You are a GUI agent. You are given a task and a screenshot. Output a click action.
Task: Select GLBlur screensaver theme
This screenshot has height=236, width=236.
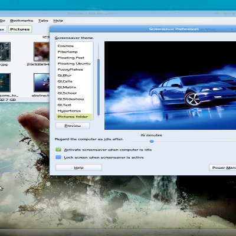[74, 76]
